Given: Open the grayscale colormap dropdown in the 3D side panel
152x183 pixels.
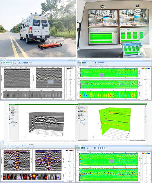Looking at the screenshot, I should (14, 112).
